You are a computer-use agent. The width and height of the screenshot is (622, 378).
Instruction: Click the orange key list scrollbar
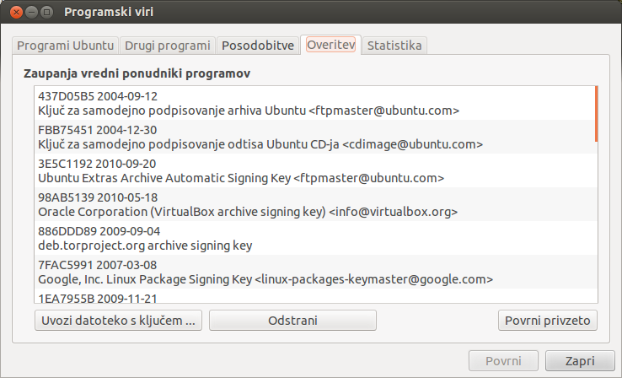[596, 114]
